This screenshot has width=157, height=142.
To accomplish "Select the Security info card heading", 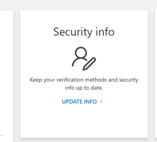I will tap(84, 32).
